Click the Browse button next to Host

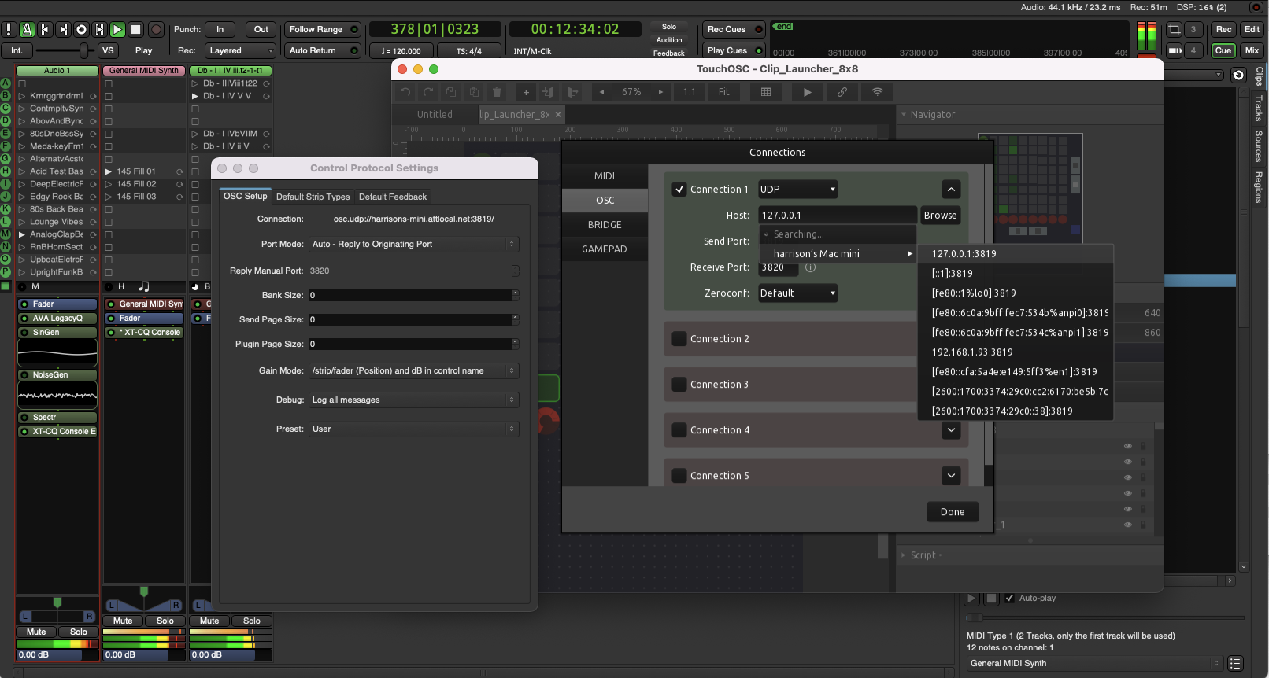pos(940,216)
